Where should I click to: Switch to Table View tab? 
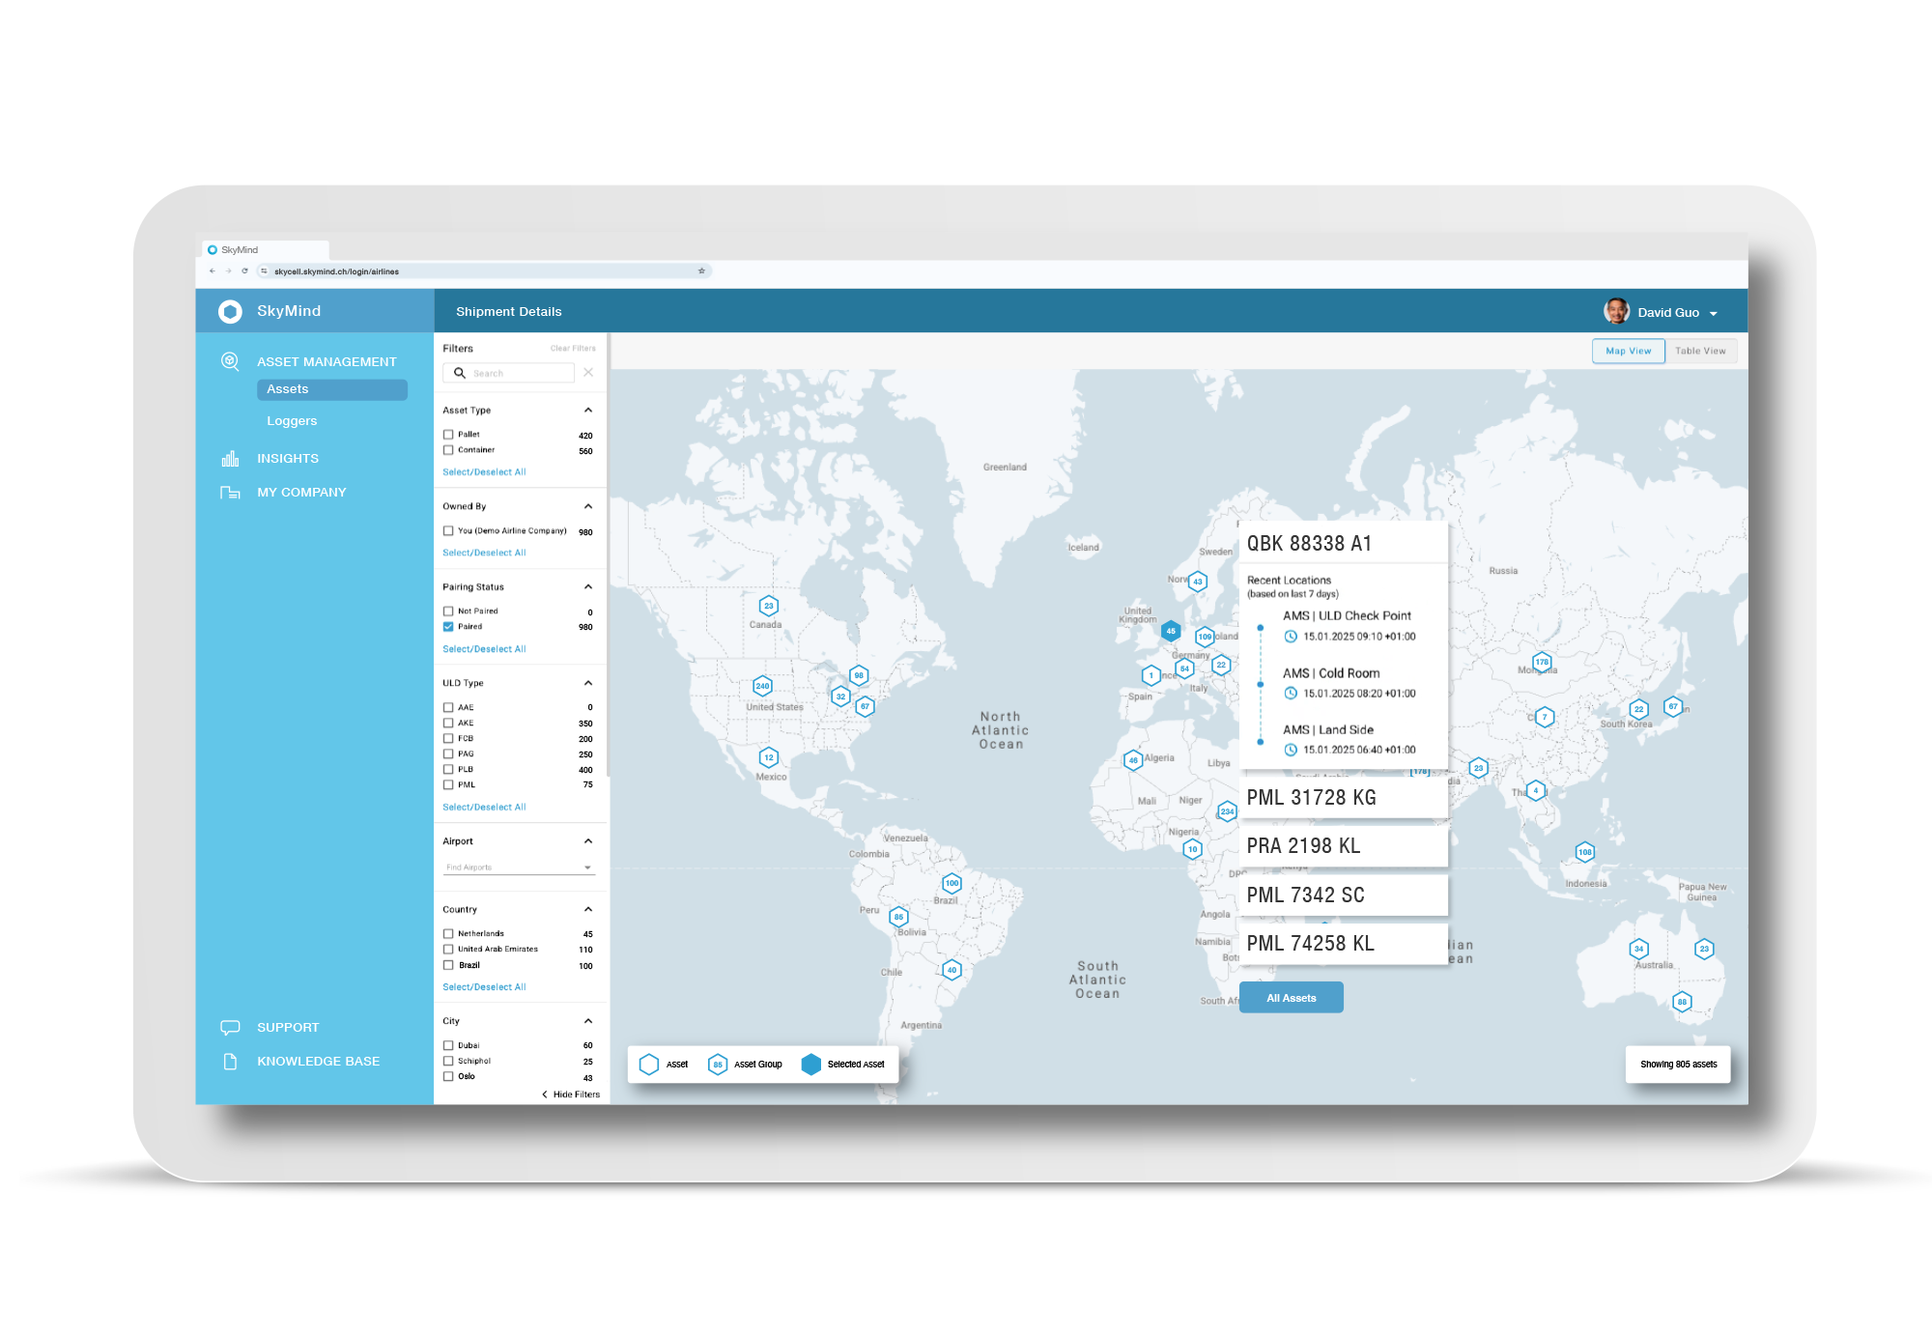pos(1700,352)
